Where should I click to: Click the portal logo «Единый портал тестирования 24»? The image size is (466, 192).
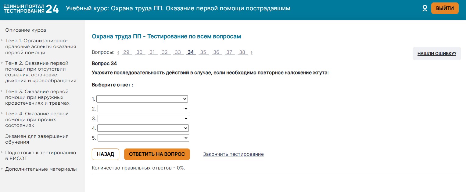[31, 9]
